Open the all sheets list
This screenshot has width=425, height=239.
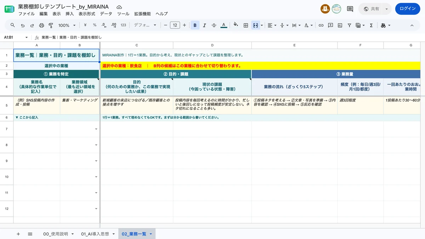point(30,234)
